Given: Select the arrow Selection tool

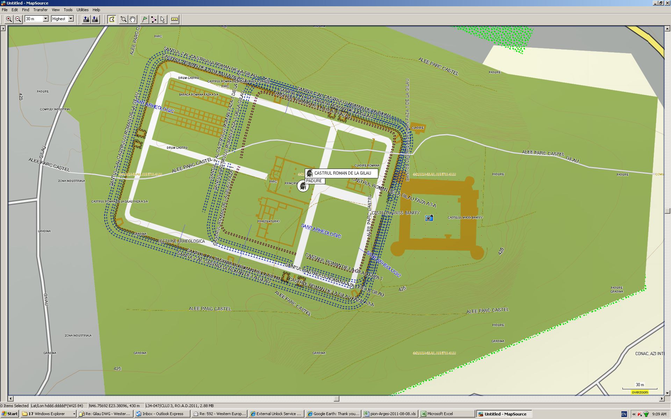Looking at the screenshot, I should click(163, 19).
